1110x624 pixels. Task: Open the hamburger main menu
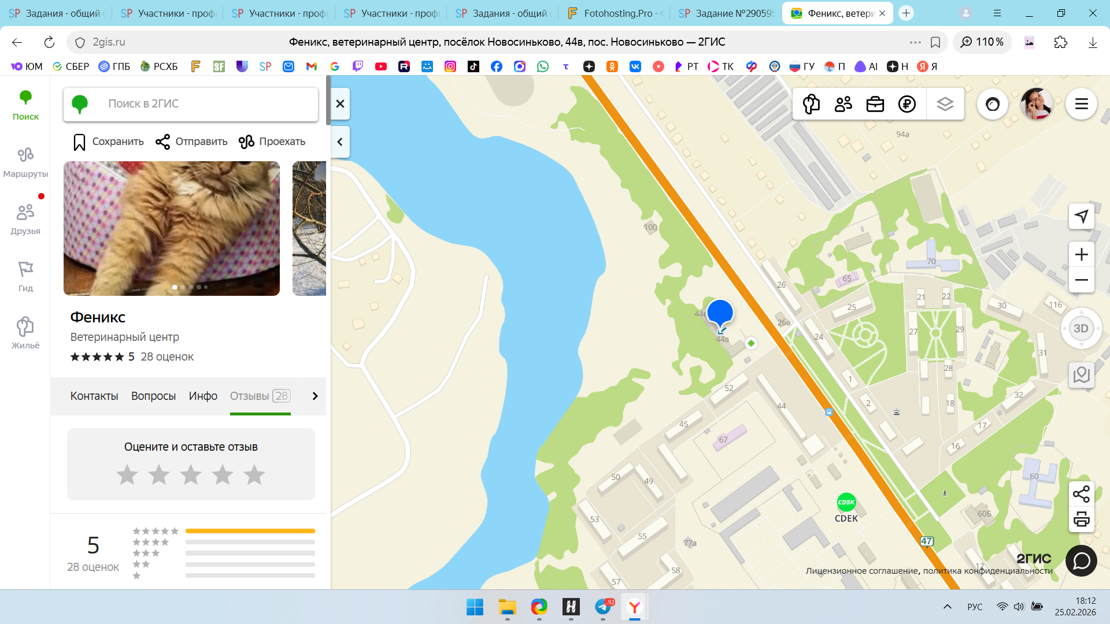tap(1081, 104)
